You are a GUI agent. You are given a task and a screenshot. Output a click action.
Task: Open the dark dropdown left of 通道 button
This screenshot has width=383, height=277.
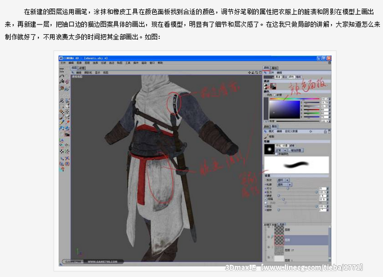click(269, 77)
